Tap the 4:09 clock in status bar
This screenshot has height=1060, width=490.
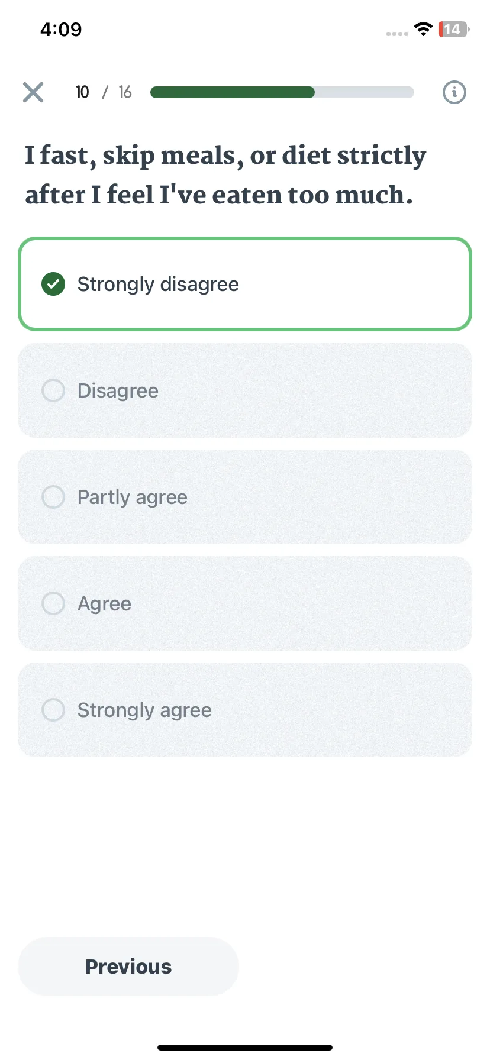(x=61, y=29)
